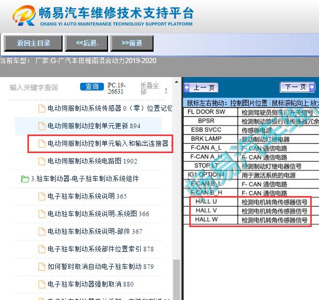Click the ESB SVCC table cell

(x=210, y=130)
